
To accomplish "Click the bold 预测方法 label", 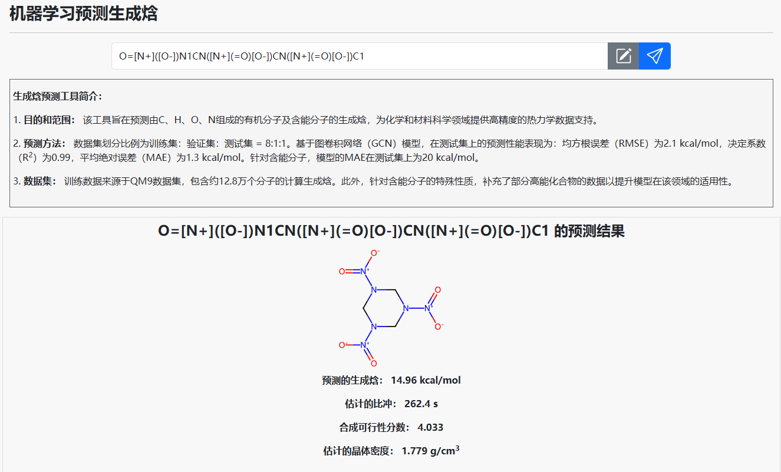I will (44, 143).
